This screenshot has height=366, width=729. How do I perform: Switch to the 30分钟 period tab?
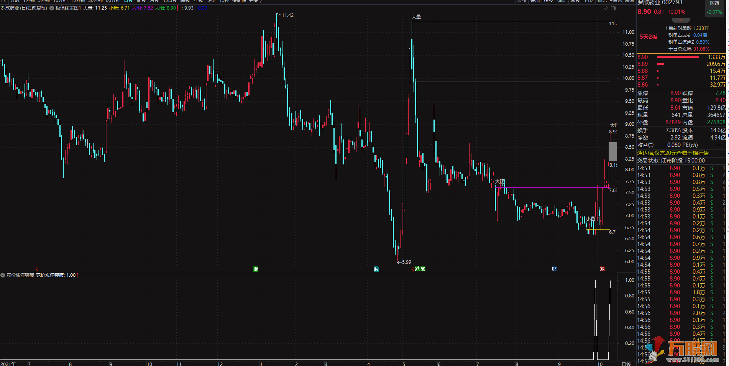(95, 1)
